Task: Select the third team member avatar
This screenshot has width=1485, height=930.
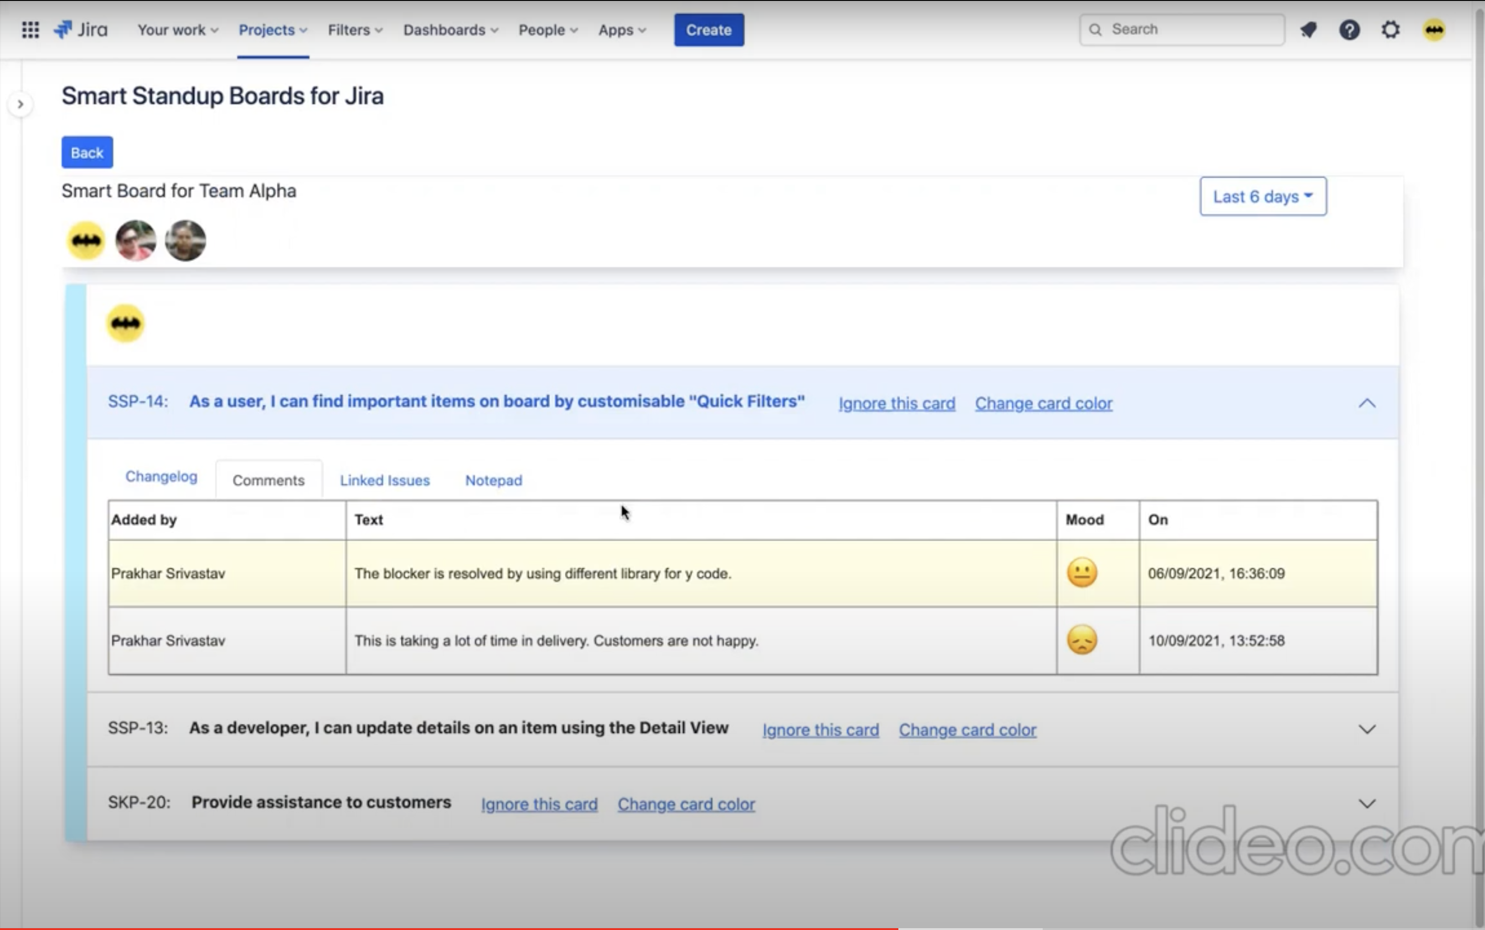Action: pos(185,240)
